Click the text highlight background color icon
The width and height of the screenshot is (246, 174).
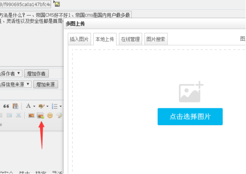pos(41,106)
